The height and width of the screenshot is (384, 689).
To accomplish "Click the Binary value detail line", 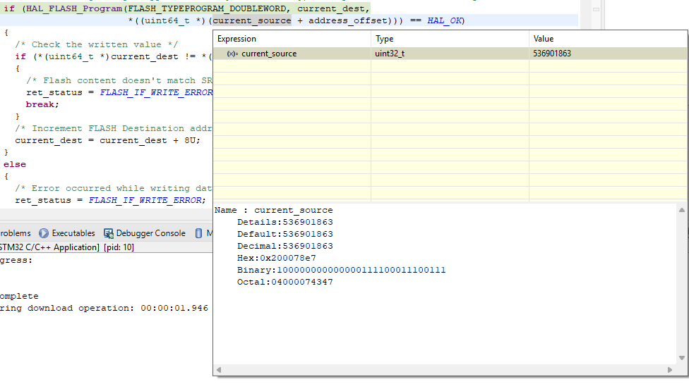I will tap(342, 270).
